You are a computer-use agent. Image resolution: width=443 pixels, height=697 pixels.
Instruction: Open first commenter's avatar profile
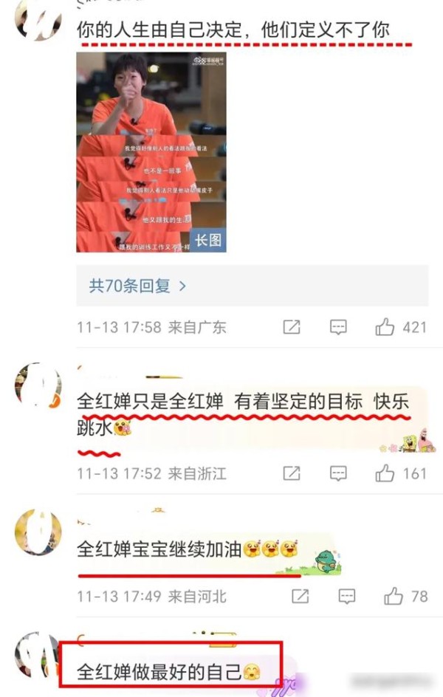38,21
